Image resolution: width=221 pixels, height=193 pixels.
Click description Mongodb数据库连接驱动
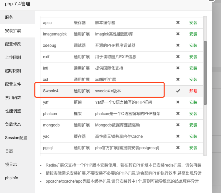(x=118, y=125)
